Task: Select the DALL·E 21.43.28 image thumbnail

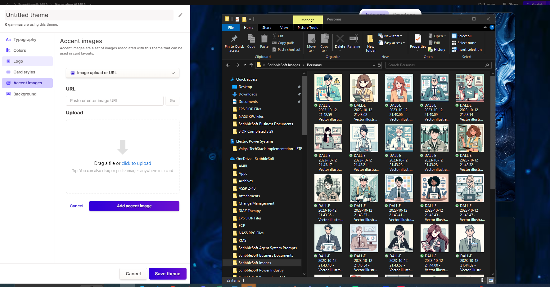Action: [x=435, y=138]
